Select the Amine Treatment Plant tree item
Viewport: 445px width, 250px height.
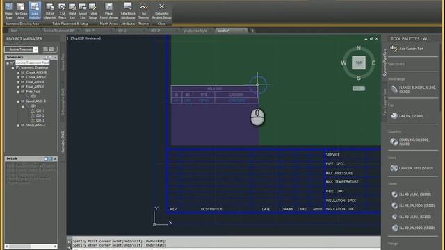pos(33,62)
